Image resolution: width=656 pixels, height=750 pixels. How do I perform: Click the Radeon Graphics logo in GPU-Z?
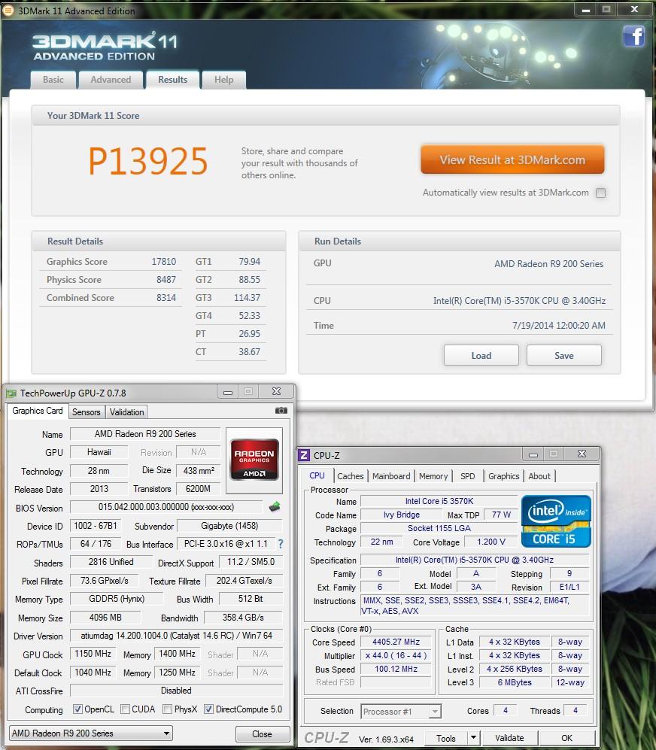[254, 460]
